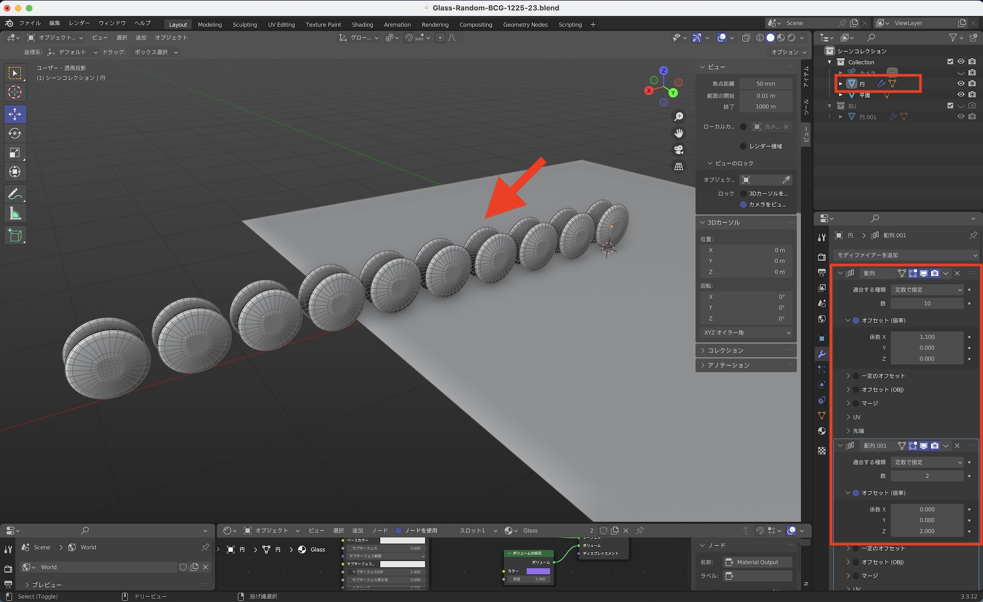Click the purple カラー swatch in node
This screenshot has height=602, width=983.
click(x=538, y=571)
